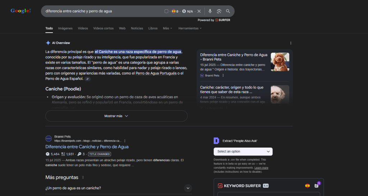The height and width of the screenshot is (196, 368).
Task: Click the traffic icon next to 5,464
Action: point(48,154)
